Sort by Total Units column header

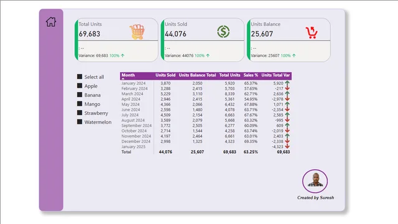(229, 75)
